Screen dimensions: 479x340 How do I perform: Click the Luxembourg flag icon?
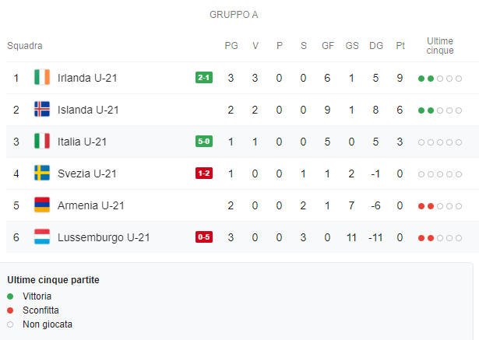tap(42, 237)
